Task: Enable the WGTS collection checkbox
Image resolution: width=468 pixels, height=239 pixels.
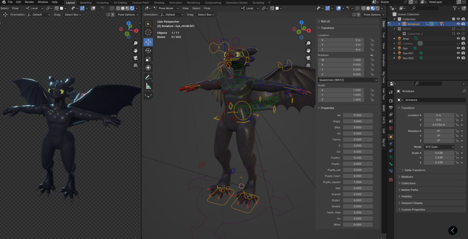Action: (454, 29)
